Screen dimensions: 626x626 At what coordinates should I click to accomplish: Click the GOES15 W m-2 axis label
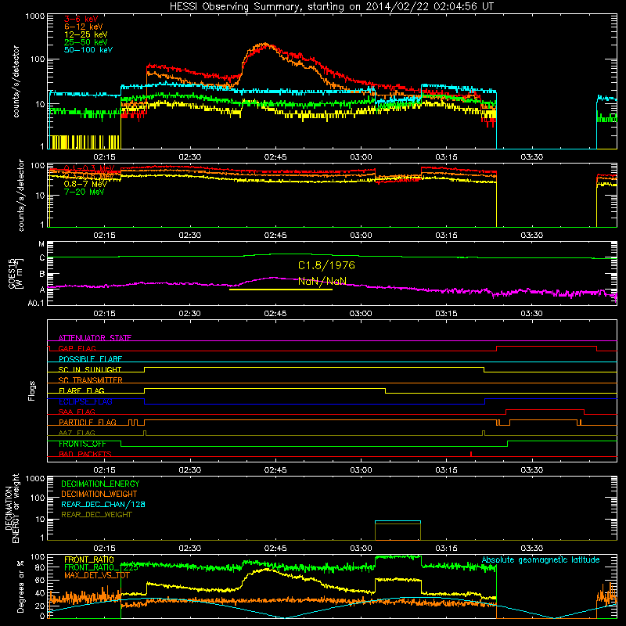(16, 273)
